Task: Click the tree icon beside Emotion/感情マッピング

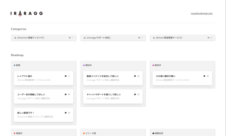Action: point(15,38)
